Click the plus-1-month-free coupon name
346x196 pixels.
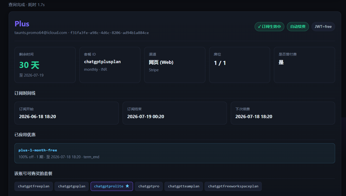pyautogui.click(x=38, y=150)
